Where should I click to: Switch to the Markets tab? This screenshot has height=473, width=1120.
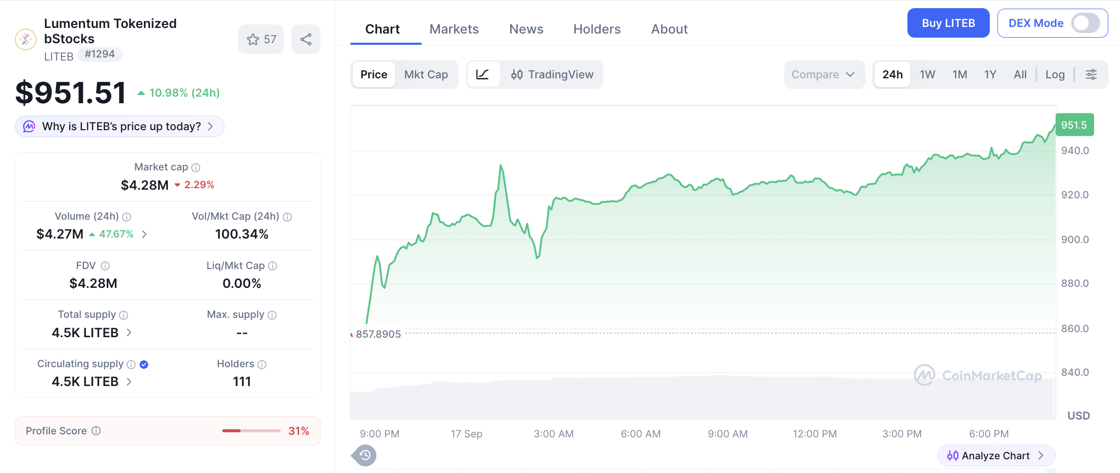454,29
